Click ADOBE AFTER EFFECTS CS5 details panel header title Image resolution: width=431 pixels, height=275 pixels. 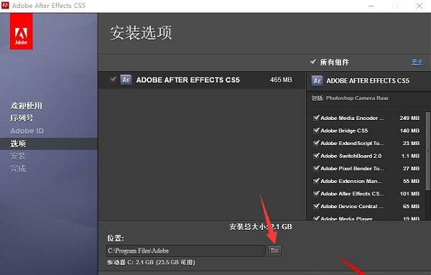tap(368, 80)
